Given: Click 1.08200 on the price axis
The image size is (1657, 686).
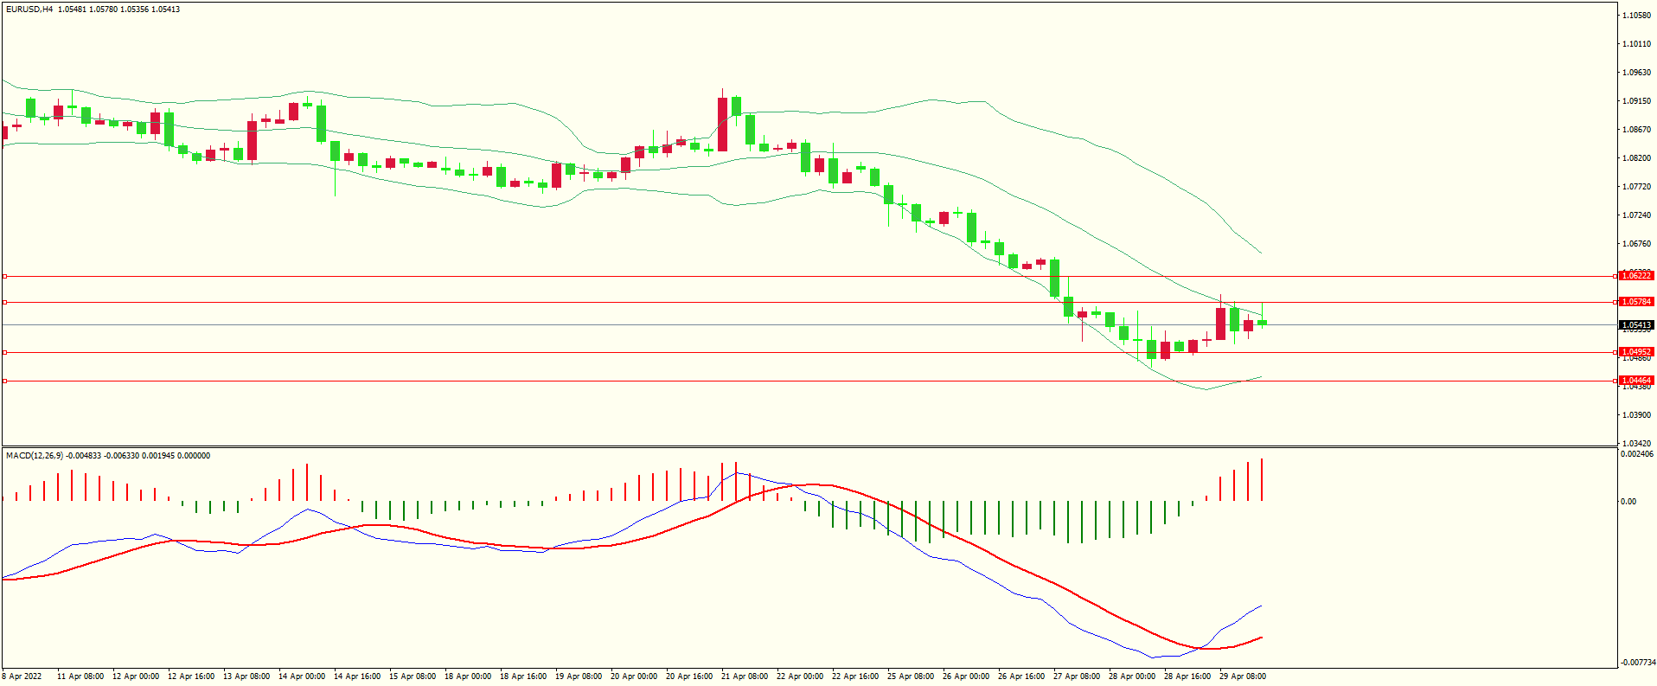Looking at the screenshot, I should click(x=1636, y=158).
